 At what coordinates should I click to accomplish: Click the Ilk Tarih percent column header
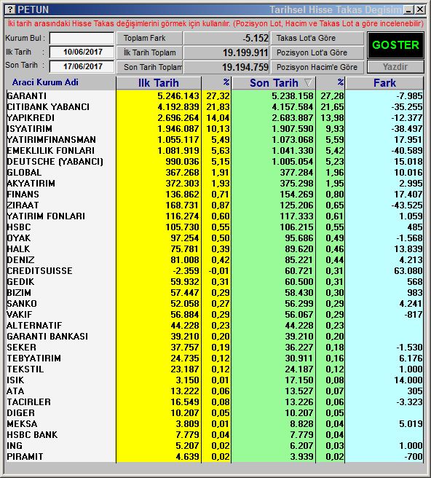(x=216, y=83)
